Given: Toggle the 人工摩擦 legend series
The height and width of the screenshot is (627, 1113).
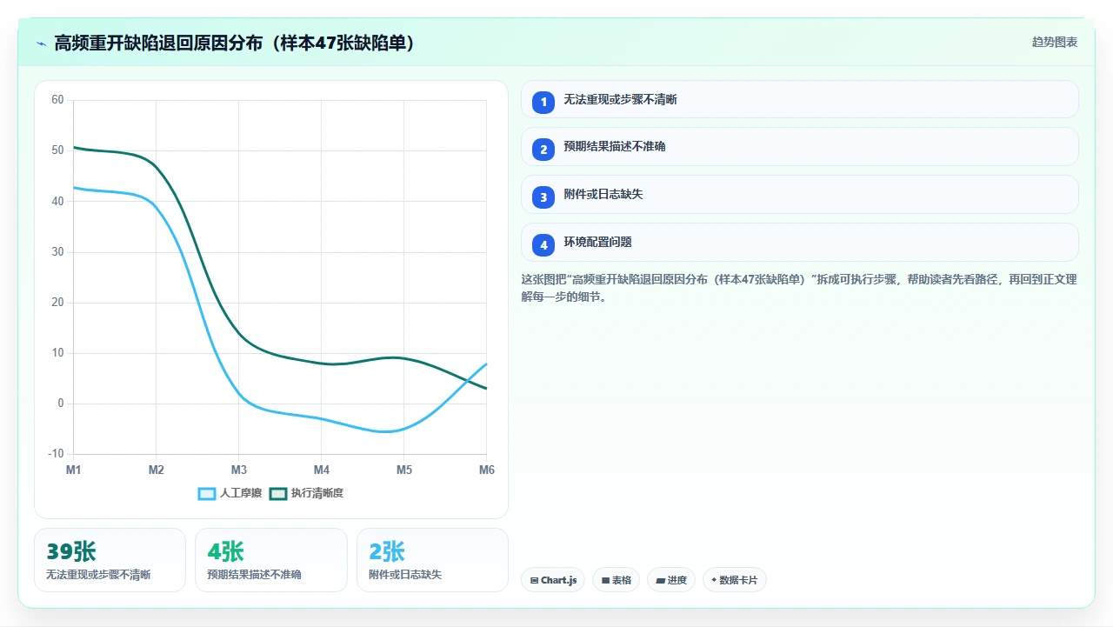Looking at the screenshot, I should (230, 493).
